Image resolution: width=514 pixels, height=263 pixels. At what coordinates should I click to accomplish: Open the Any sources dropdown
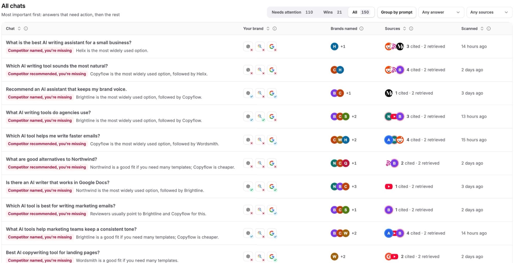(x=489, y=12)
